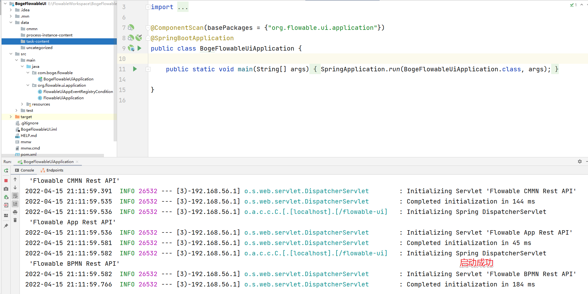Clear the console with the trash icon
This screenshot has width=588, height=294.
[x=15, y=220]
